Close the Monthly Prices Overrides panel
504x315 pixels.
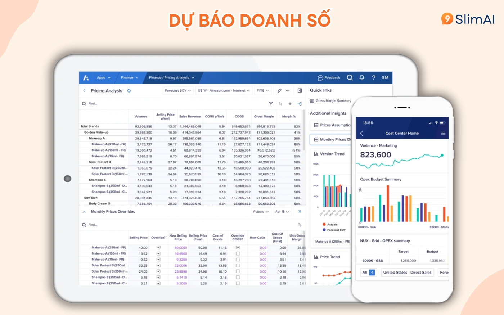point(300,212)
